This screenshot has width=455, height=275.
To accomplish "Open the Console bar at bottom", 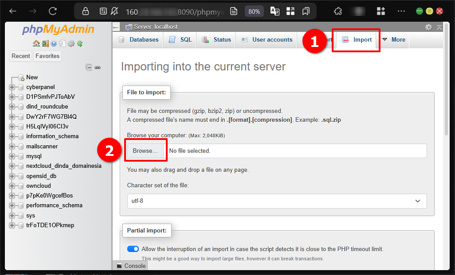I will [x=131, y=266].
